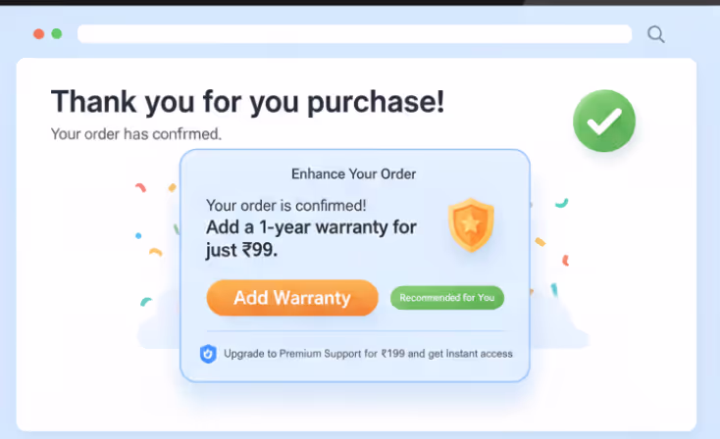Click the 'Your order has confrmed.' subtitle
Viewport: 720px width, 439px height.
tap(136, 133)
